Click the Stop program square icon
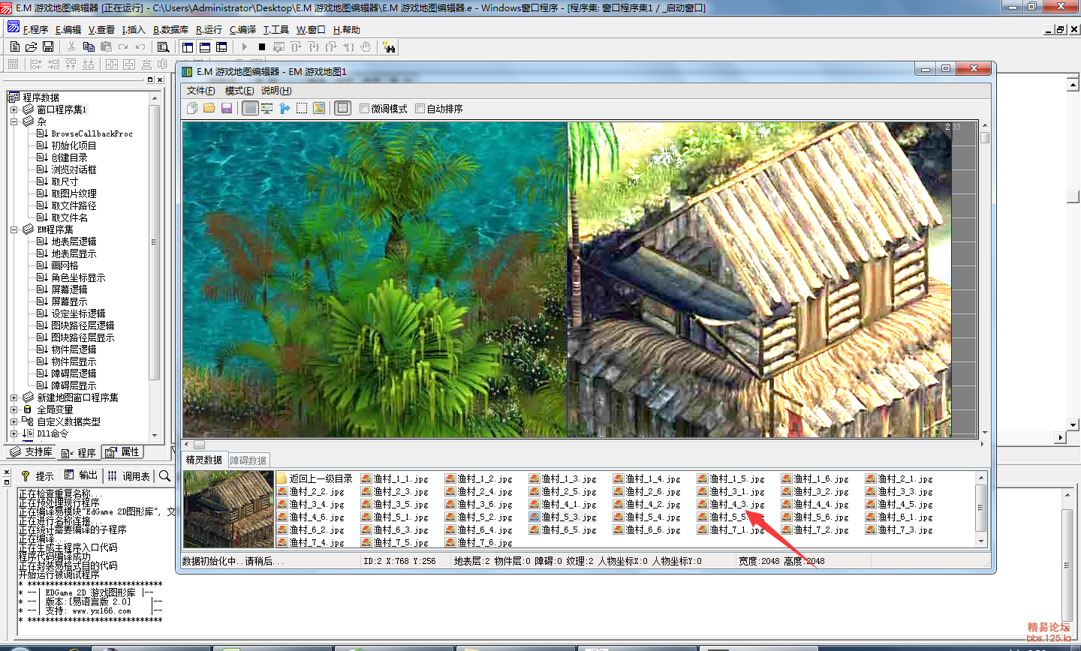The image size is (1081, 651). [x=262, y=46]
